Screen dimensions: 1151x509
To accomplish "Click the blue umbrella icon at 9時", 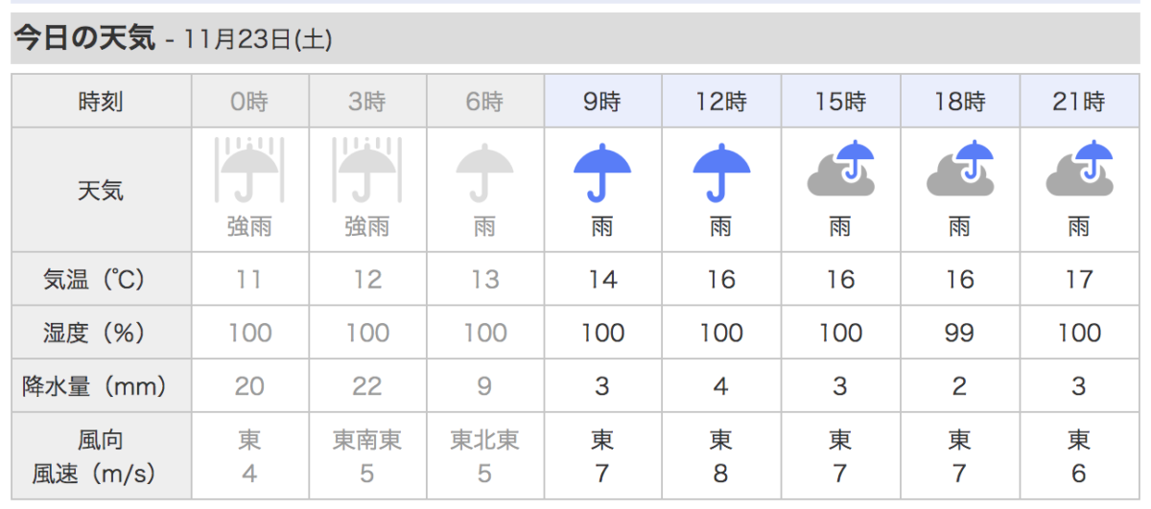I will (x=602, y=173).
